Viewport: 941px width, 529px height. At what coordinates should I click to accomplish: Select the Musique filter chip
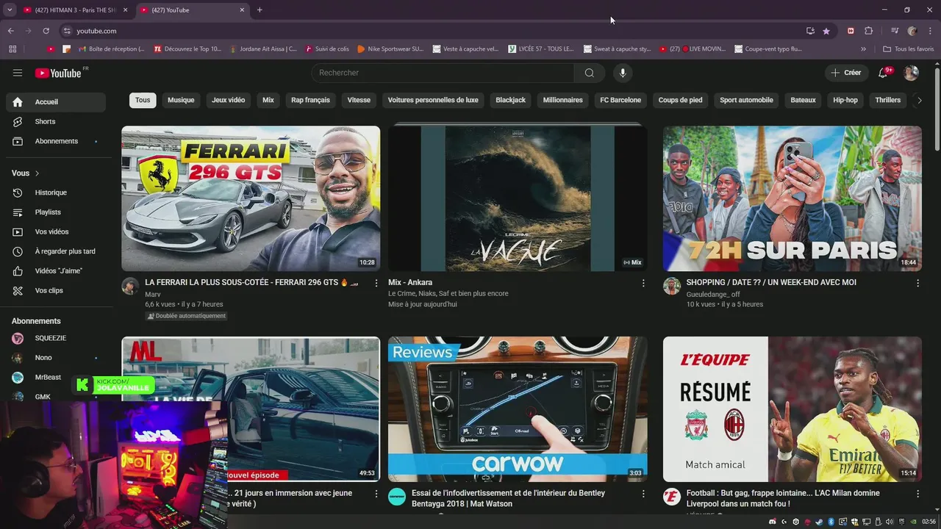(181, 100)
